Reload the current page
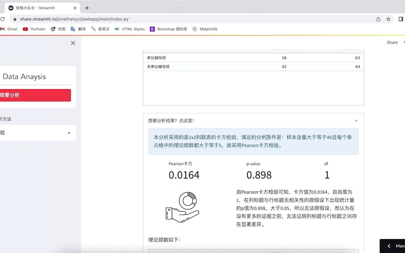This screenshot has height=253, width=405. click(x=3, y=19)
